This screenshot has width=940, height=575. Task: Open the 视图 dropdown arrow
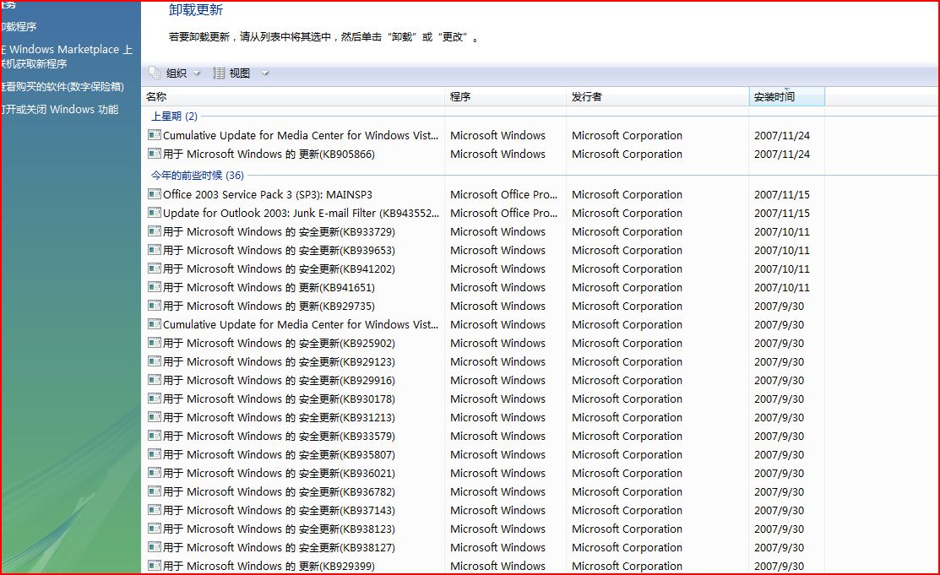tap(265, 73)
